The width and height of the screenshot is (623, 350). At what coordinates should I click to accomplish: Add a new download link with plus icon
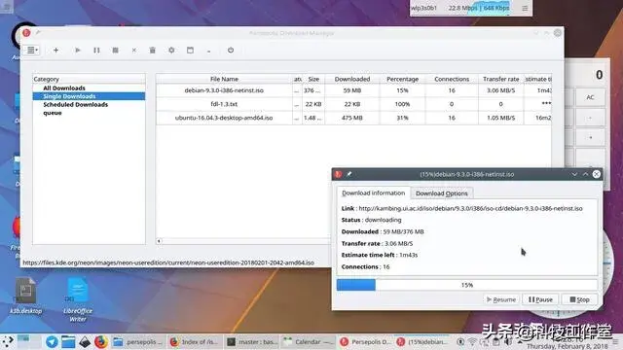pos(56,51)
